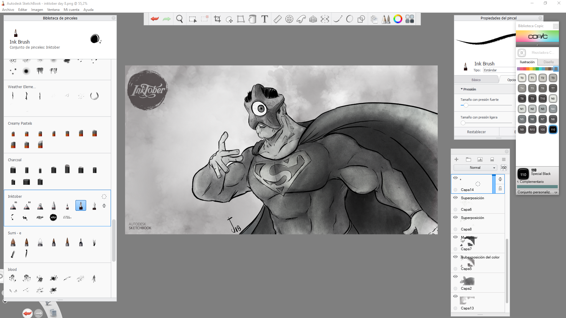Hide the Capa13 layer
Image resolution: width=566 pixels, height=318 pixels.
455,296
